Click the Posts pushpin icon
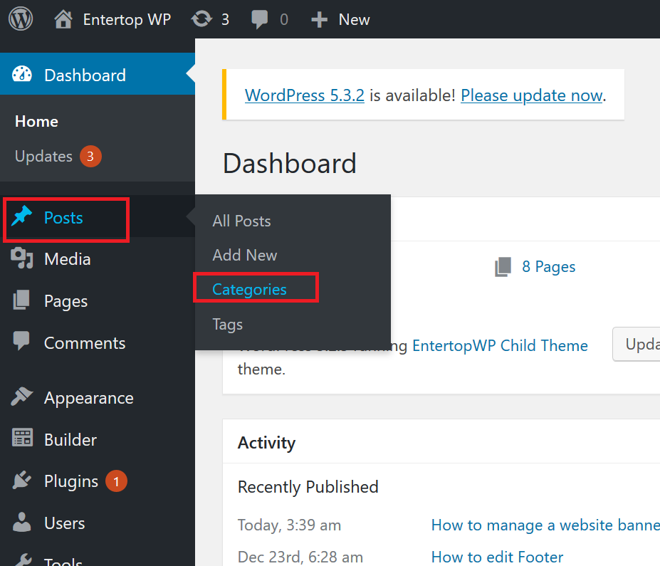 point(22,216)
